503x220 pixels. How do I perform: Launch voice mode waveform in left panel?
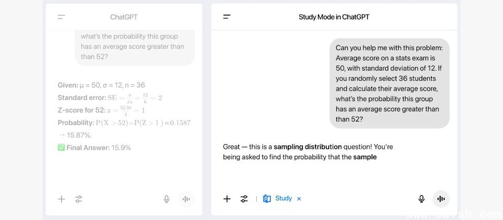(x=185, y=199)
